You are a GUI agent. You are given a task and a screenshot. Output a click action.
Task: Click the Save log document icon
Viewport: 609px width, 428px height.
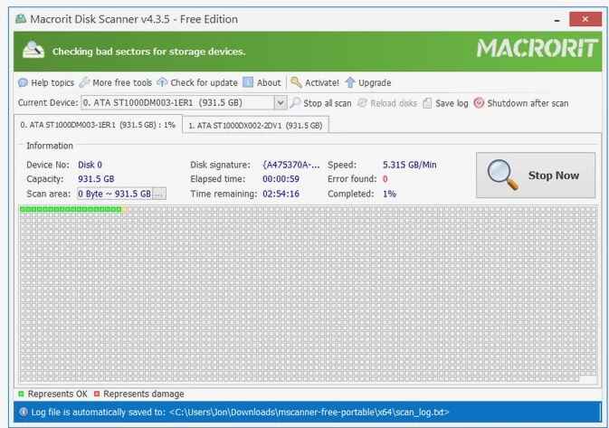click(427, 103)
